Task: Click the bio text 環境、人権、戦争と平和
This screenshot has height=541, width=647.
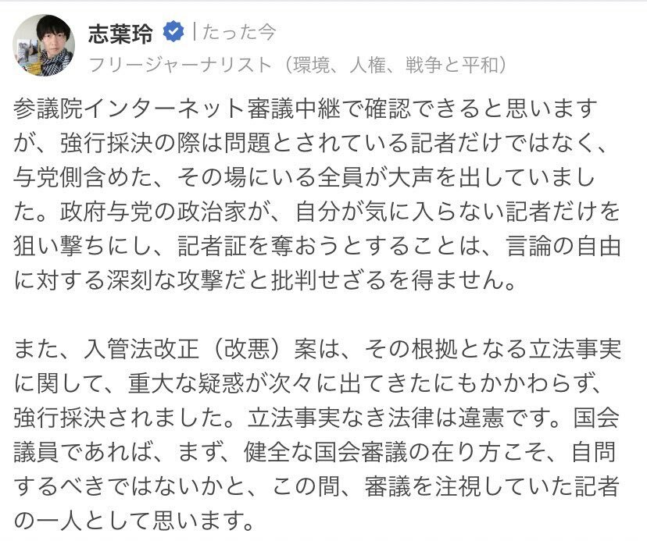Action: point(399,65)
